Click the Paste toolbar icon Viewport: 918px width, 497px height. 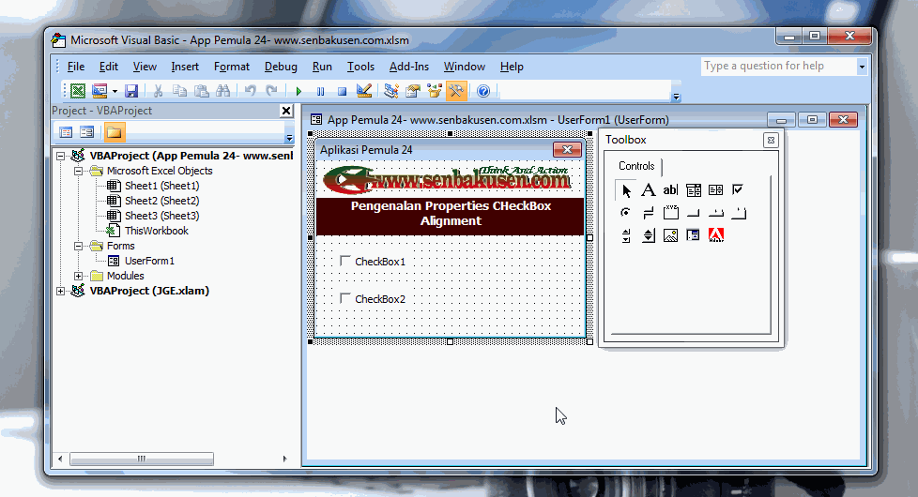pyautogui.click(x=202, y=91)
